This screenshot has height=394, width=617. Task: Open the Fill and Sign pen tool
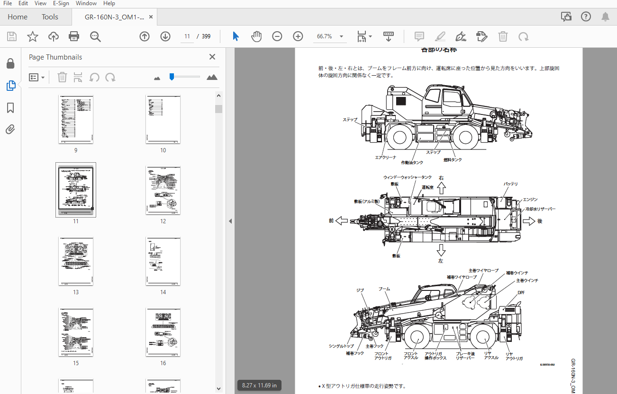(x=461, y=36)
